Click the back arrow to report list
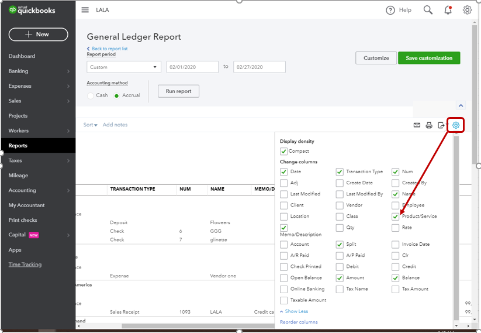The image size is (481, 333). (88, 49)
